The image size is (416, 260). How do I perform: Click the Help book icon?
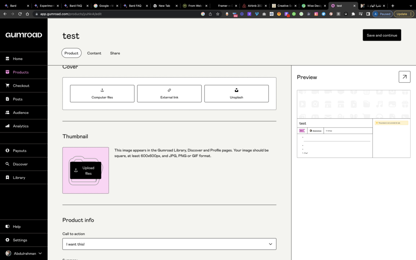(x=7, y=226)
